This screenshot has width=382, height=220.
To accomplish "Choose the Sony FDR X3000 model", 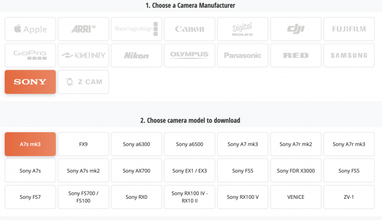I will tap(296, 170).
